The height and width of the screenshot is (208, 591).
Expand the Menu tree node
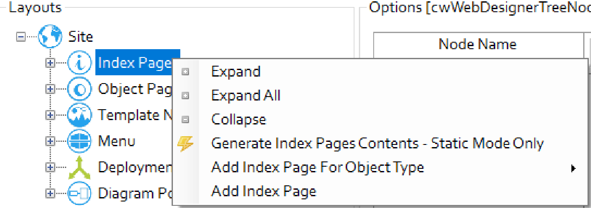pyautogui.click(x=51, y=141)
